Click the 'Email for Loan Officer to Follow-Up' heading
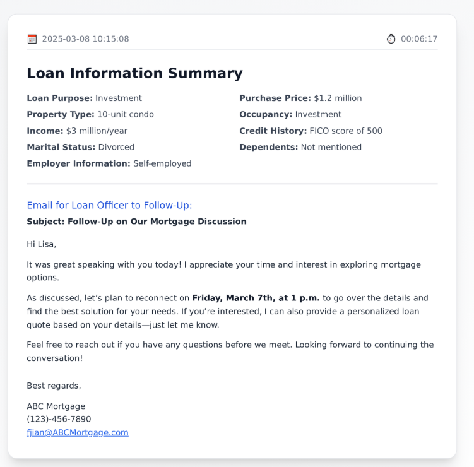Image resolution: width=474 pixels, height=467 pixels. coord(109,205)
